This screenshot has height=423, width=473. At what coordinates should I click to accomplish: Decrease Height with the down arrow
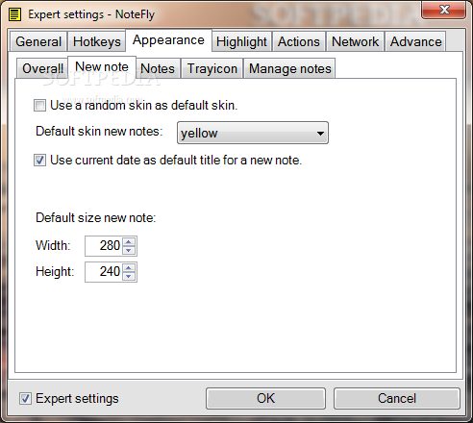click(x=129, y=276)
